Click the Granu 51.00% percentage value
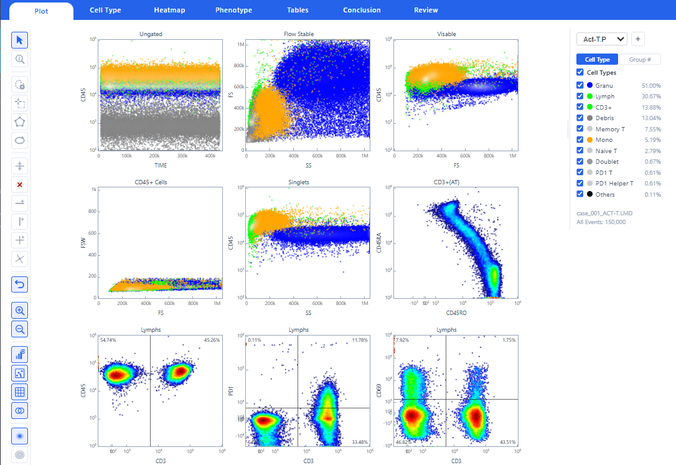Image resolution: width=676 pixels, height=465 pixels. pyautogui.click(x=651, y=85)
